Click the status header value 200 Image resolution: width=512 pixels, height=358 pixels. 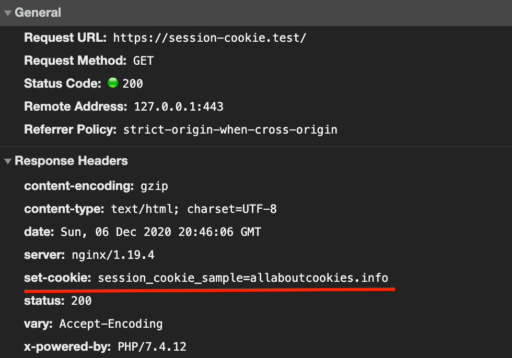(x=80, y=301)
